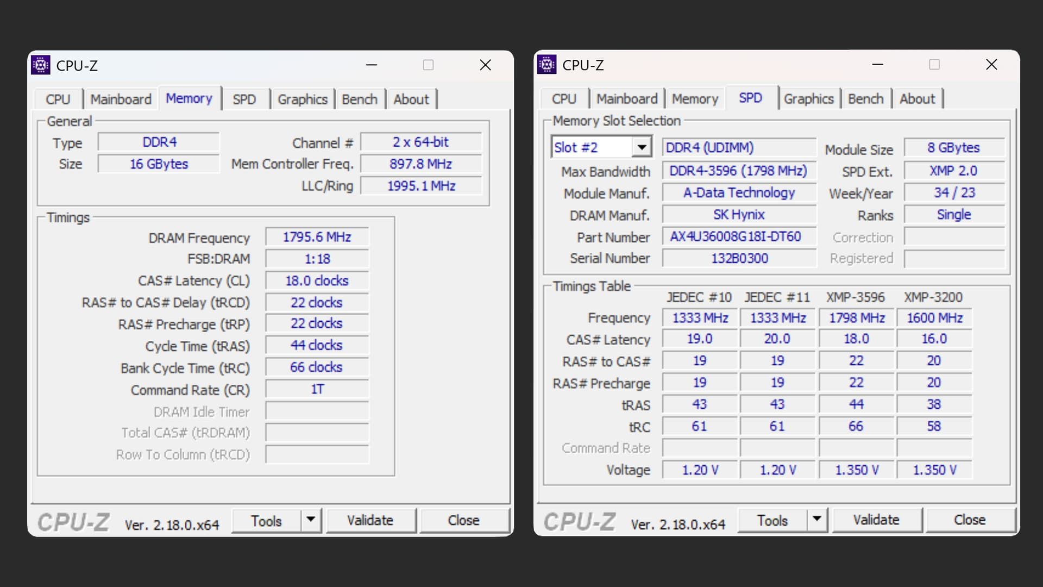This screenshot has height=587, width=1043.
Task: Click the 44 clocks tRAS value
Action: 317,346
